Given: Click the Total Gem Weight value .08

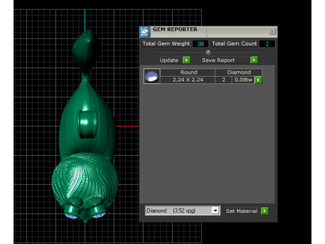Looking at the screenshot, I should tap(200, 43).
